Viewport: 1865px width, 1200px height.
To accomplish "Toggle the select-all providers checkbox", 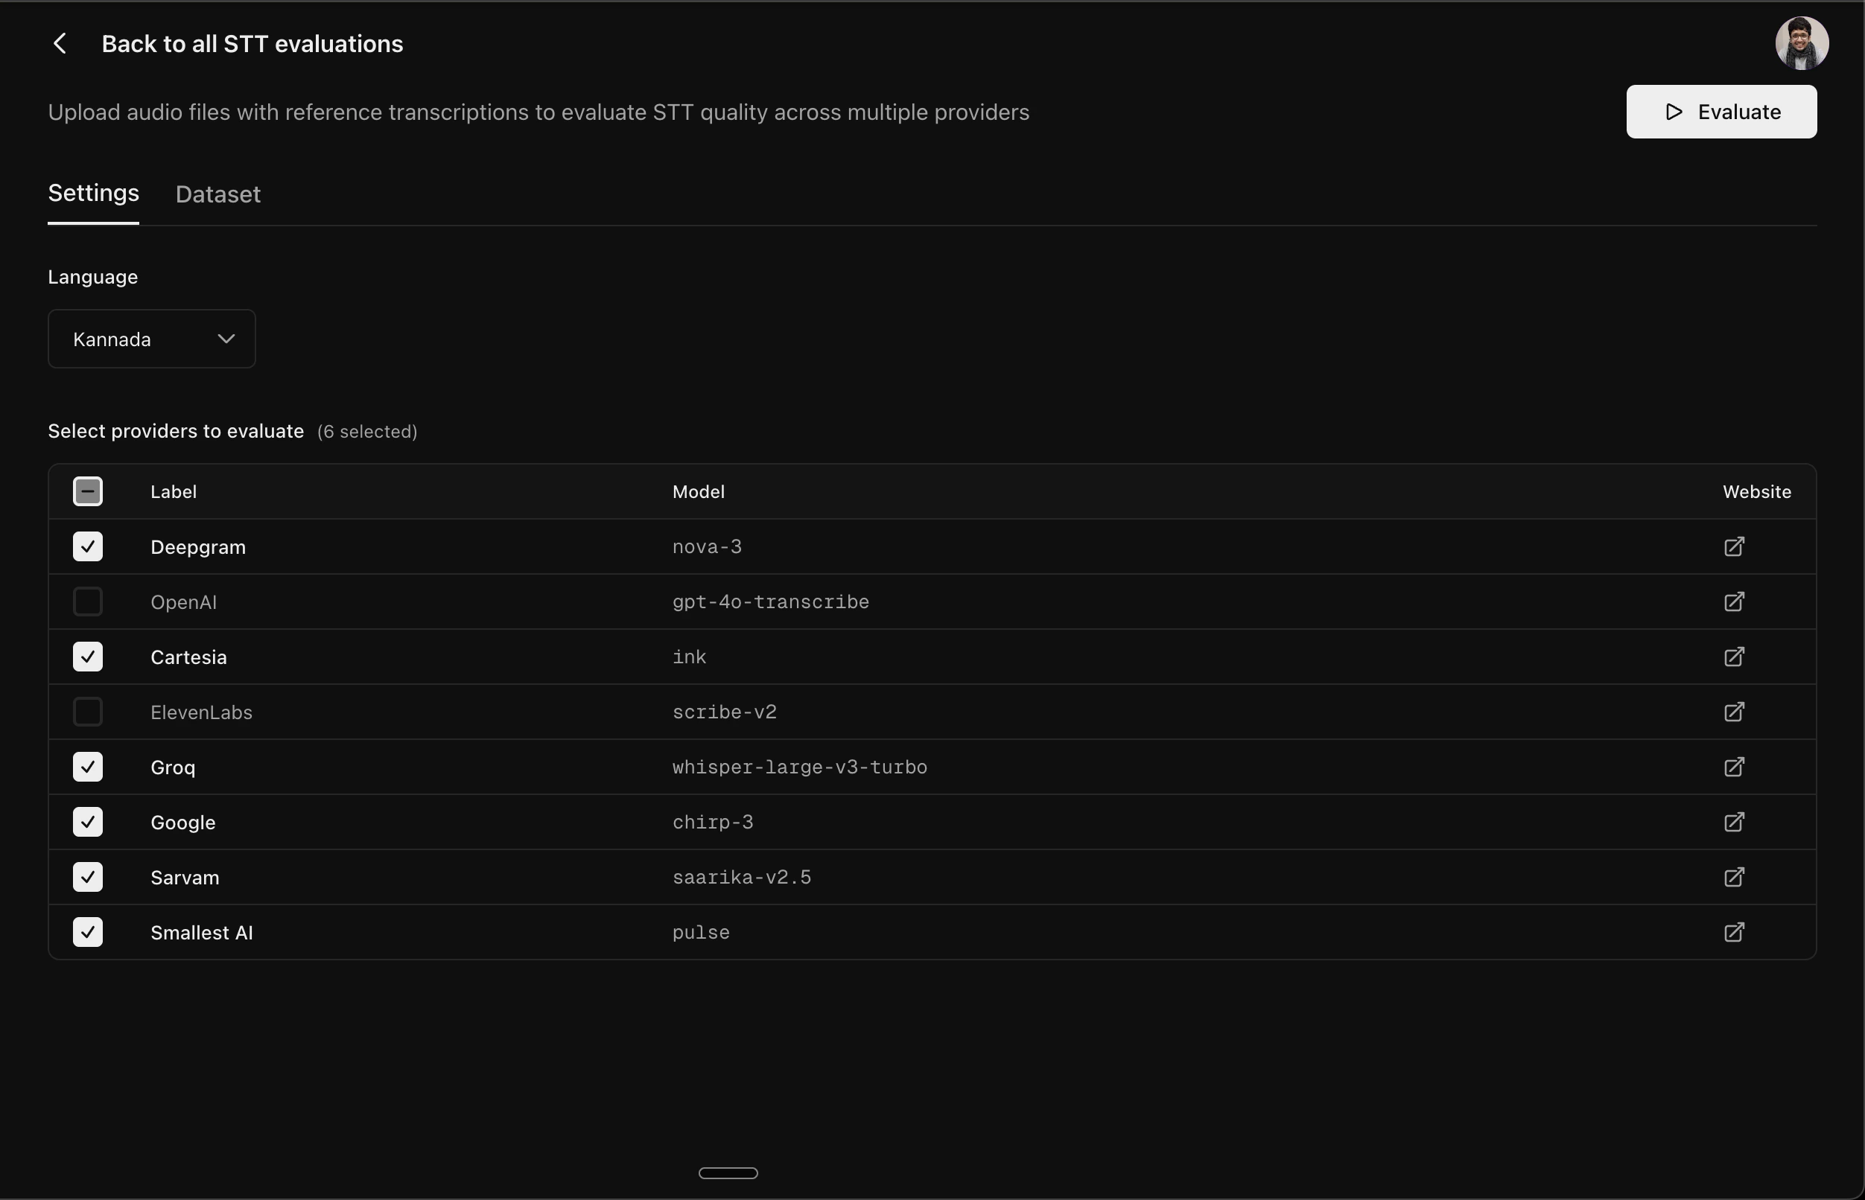I will [x=87, y=491].
